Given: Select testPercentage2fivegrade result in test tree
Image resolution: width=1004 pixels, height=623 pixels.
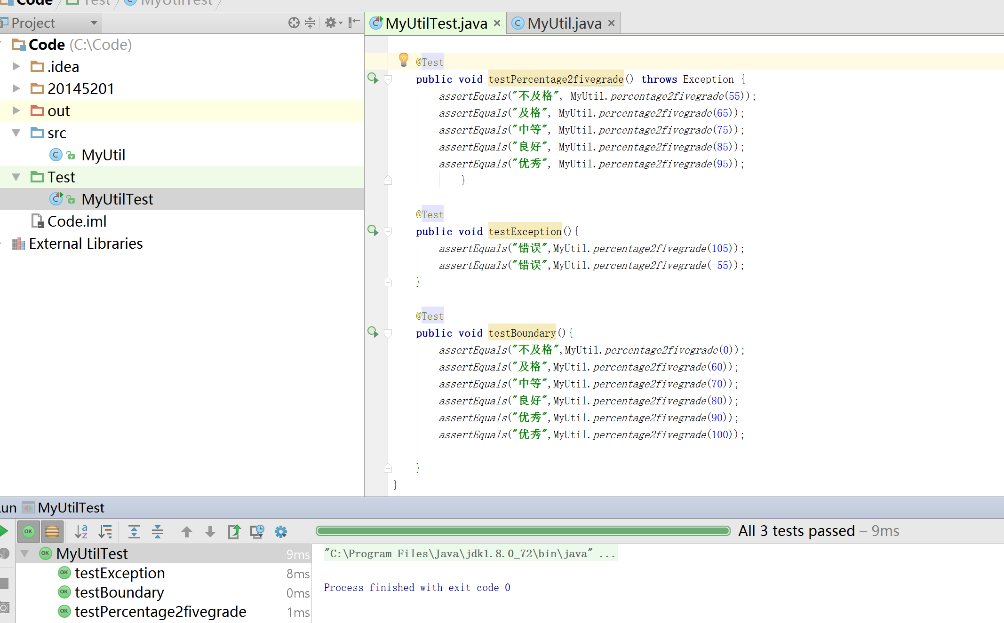Looking at the screenshot, I should point(160,612).
